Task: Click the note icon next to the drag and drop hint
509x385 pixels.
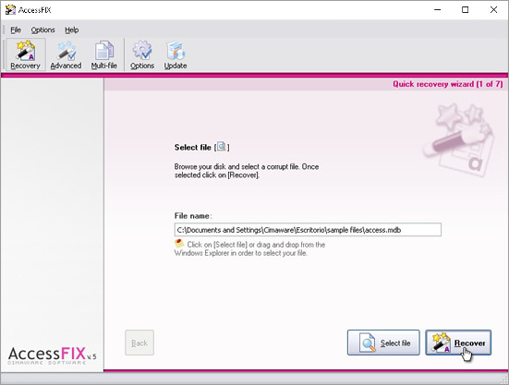Action: tap(179, 243)
